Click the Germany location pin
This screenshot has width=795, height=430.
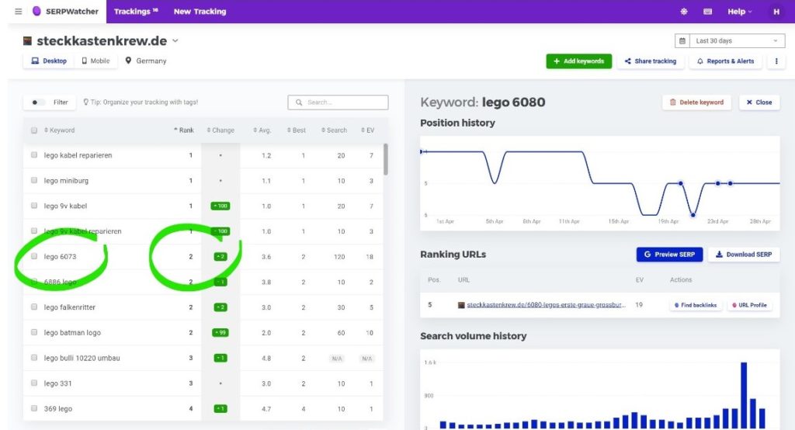click(x=128, y=61)
